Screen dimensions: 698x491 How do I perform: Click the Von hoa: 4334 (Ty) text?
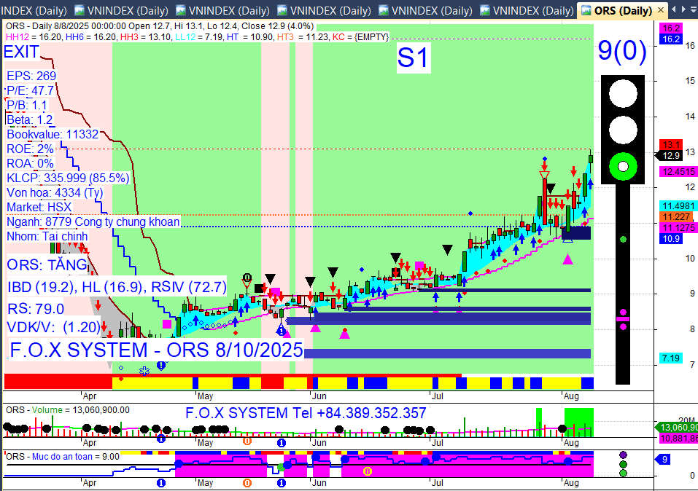(x=55, y=192)
